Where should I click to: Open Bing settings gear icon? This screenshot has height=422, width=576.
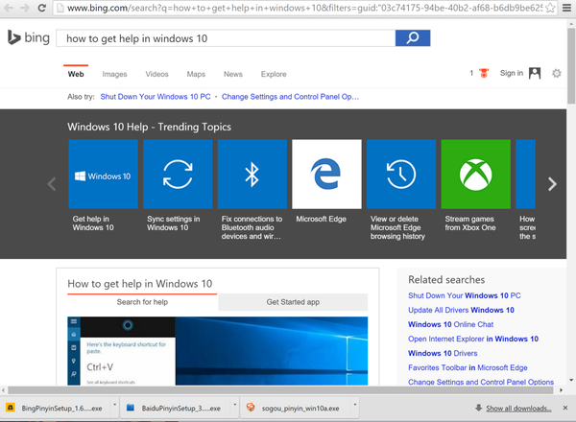click(x=557, y=73)
